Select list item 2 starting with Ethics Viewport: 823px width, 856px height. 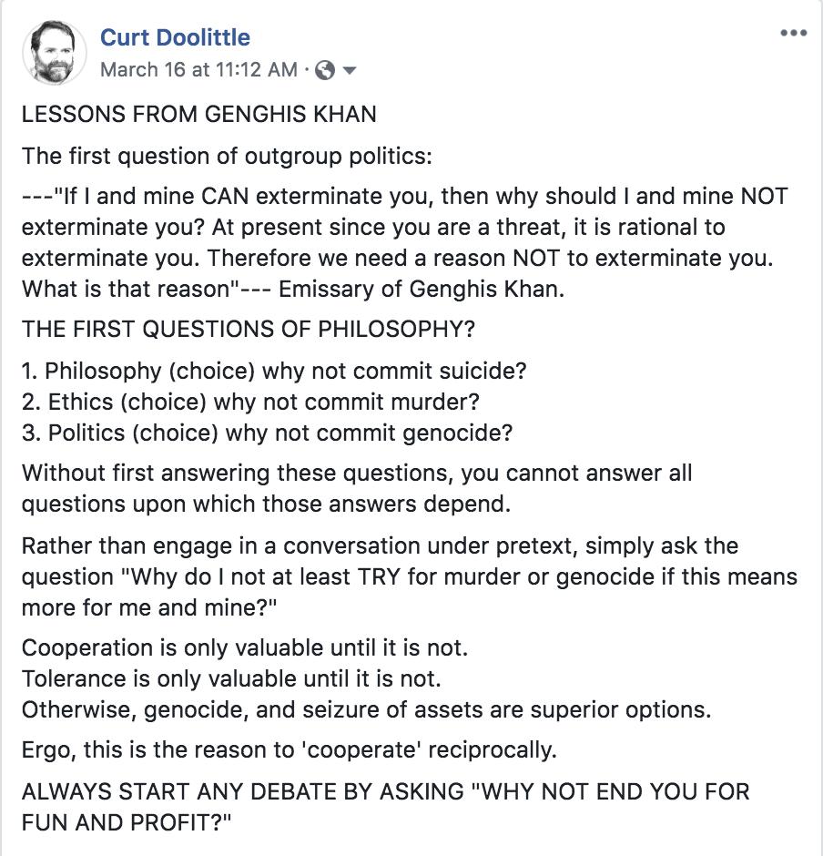(250, 402)
